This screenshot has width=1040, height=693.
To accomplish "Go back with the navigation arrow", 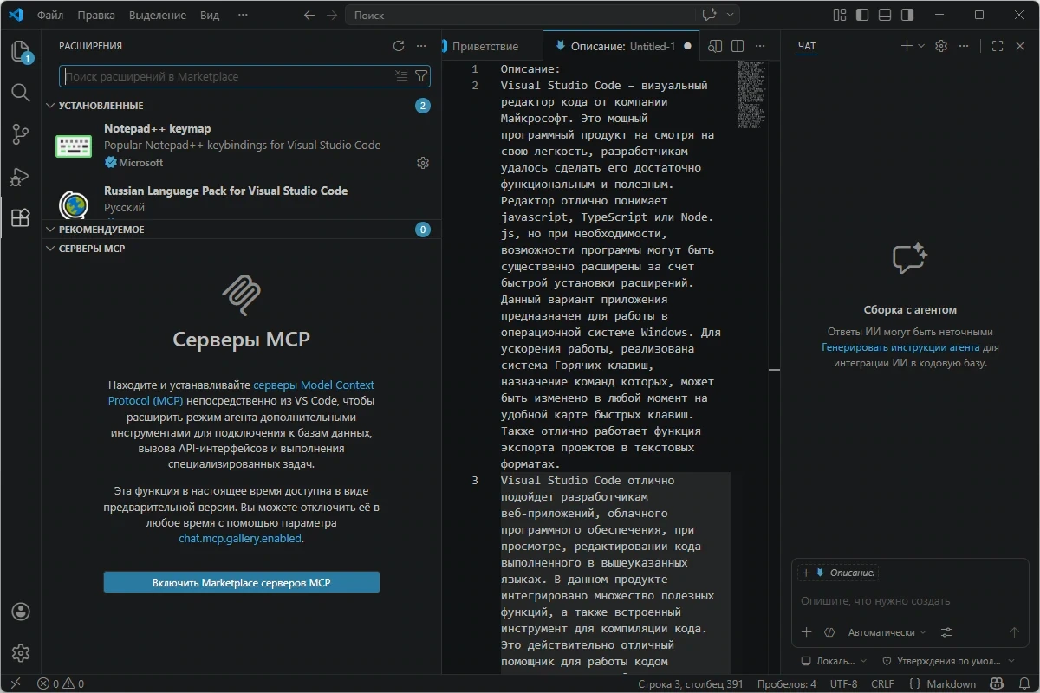I will 309,15.
